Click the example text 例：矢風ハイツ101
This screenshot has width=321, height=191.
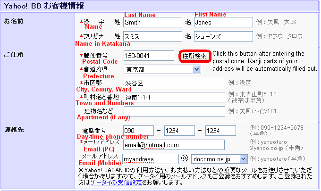coord(252,111)
